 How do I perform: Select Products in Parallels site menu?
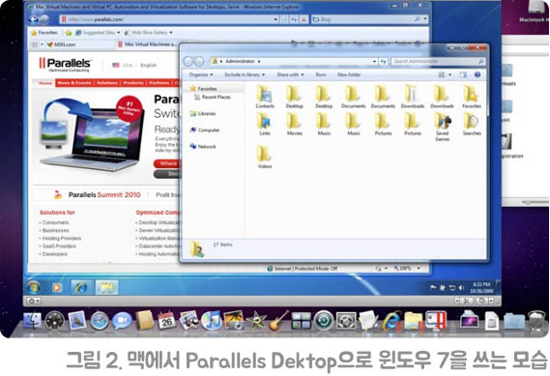(x=133, y=83)
